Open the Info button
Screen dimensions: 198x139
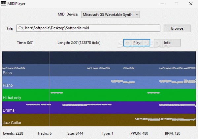pyautogui.click(x=167, y=42)
